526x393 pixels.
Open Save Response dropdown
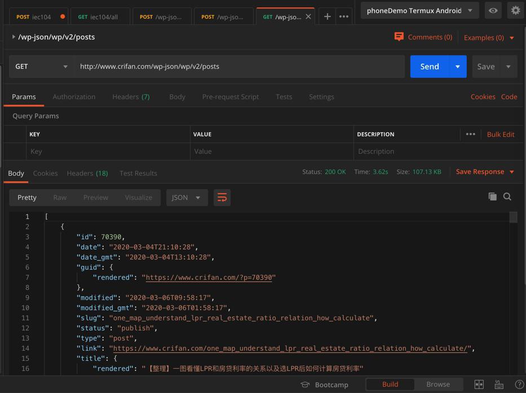click(485, 172)
